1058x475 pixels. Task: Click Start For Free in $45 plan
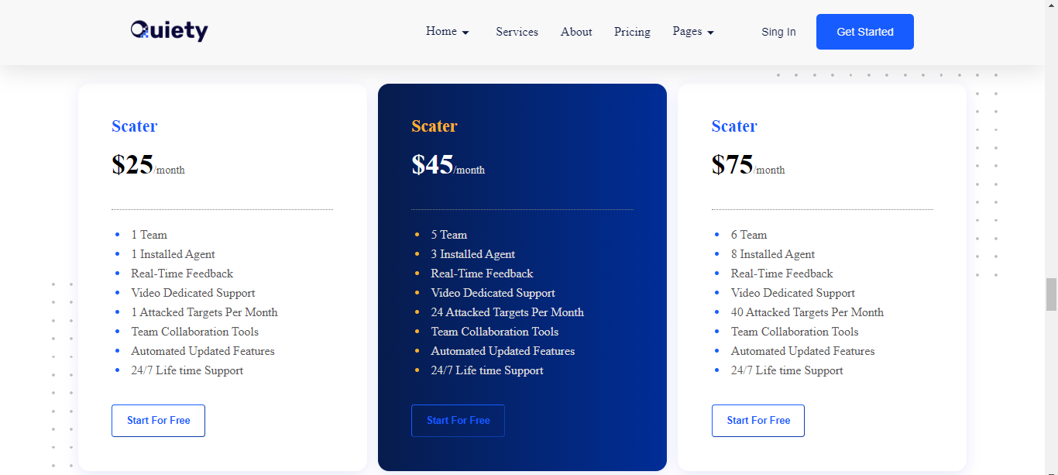(458, 421)
